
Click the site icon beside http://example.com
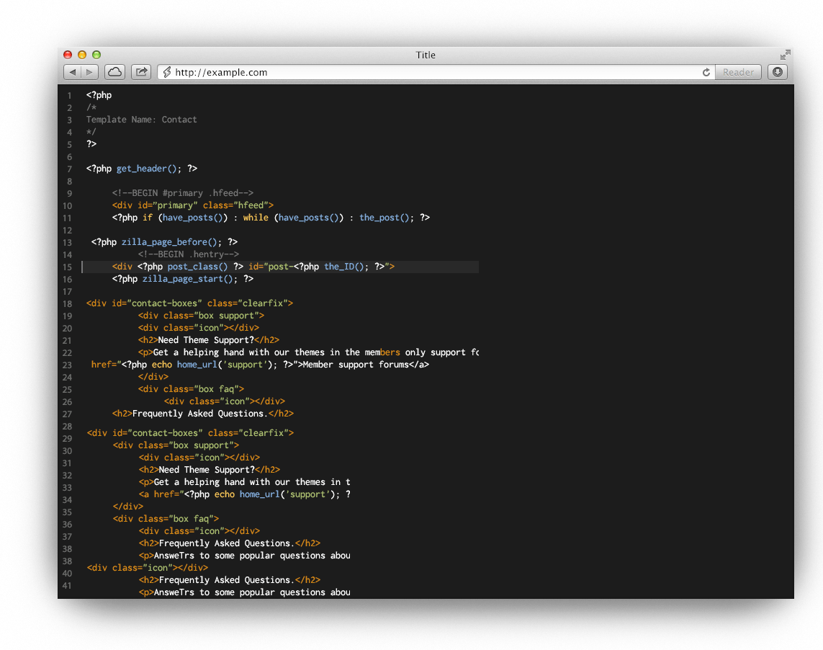pos(166,72)
